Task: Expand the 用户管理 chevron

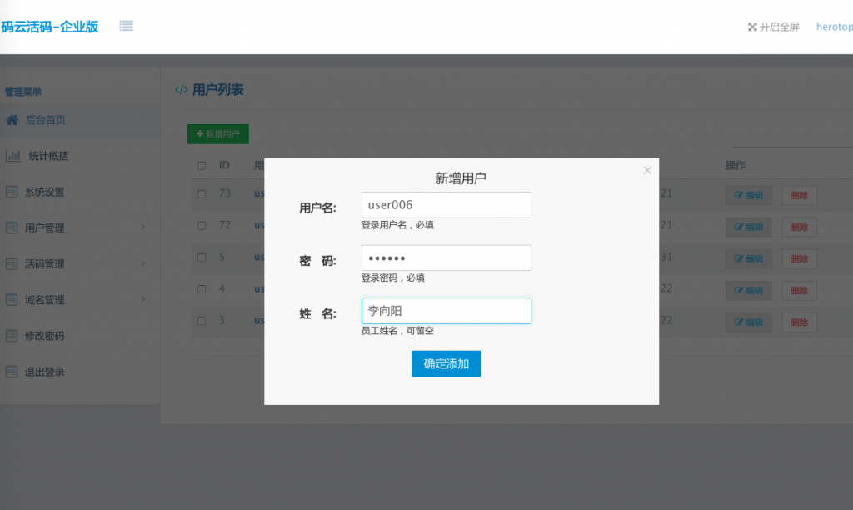Action: point(143,227)
